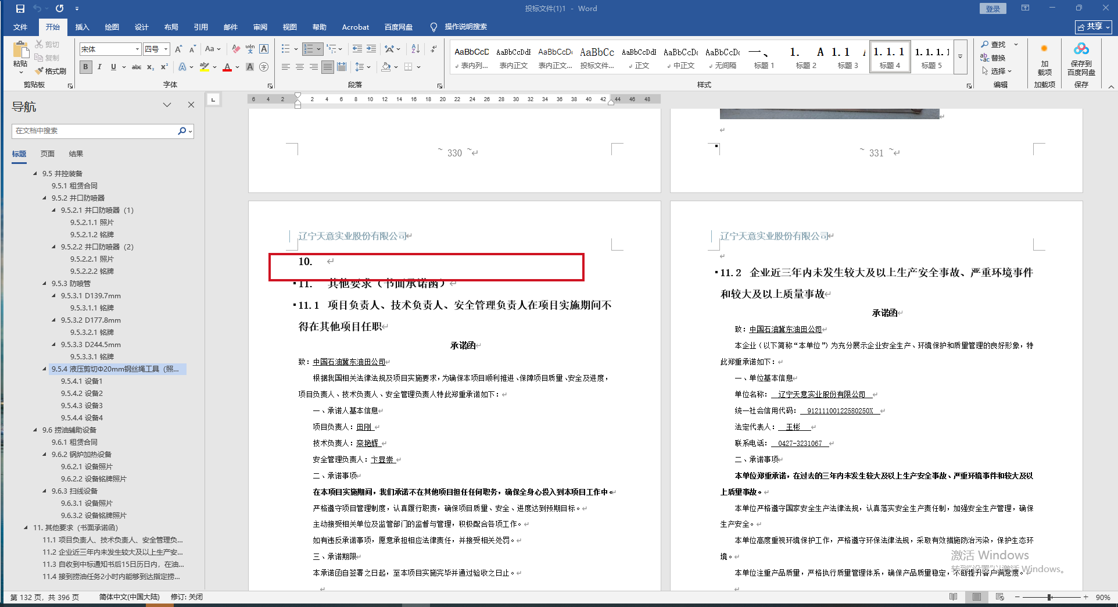Switch to 页面 tab in navigation pane

click(x=48, y=154)
